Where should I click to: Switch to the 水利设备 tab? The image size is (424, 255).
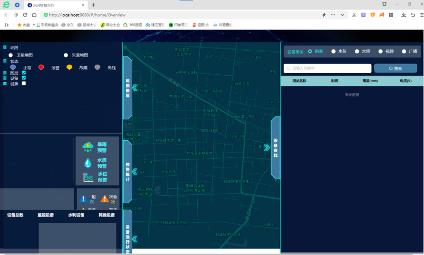(x=76, y=215)
